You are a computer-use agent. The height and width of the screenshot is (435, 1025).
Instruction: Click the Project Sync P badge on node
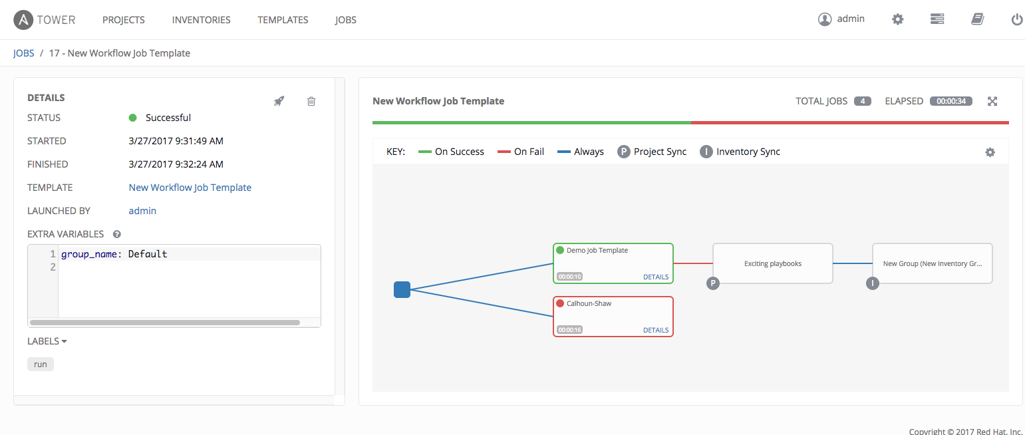pos(713,283)
